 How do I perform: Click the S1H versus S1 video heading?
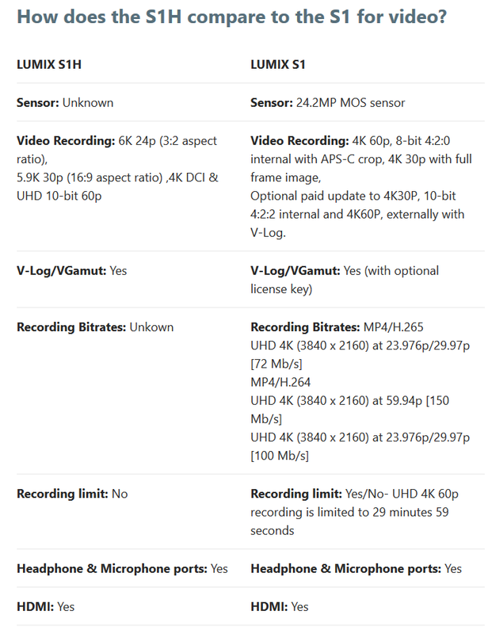[231, 17]
